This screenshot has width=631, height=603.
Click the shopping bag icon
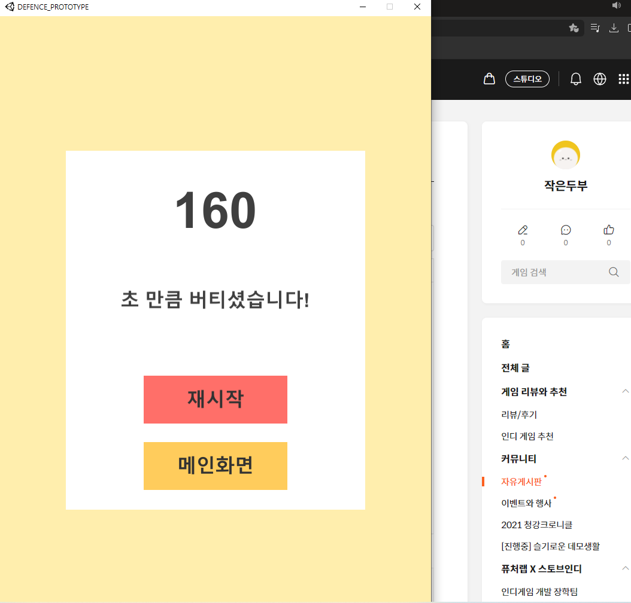click(x=489, y=79)
